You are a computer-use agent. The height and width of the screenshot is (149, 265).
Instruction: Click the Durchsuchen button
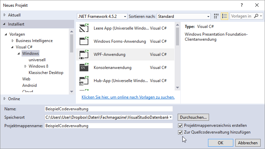click(x=194, y=117)
